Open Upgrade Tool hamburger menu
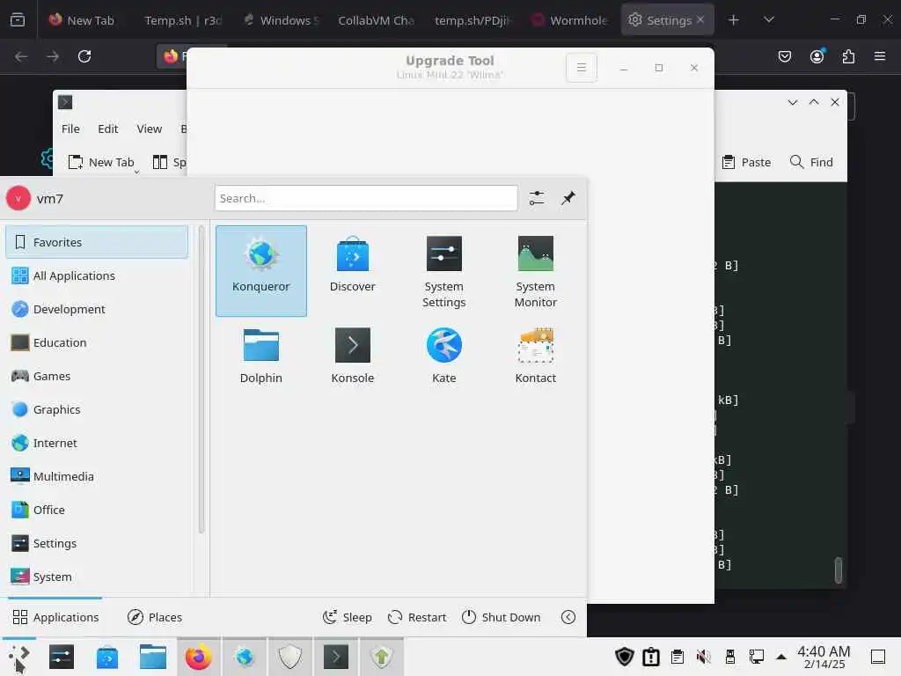The height and width of the screenshot is (676, 901). coord(582,68)
